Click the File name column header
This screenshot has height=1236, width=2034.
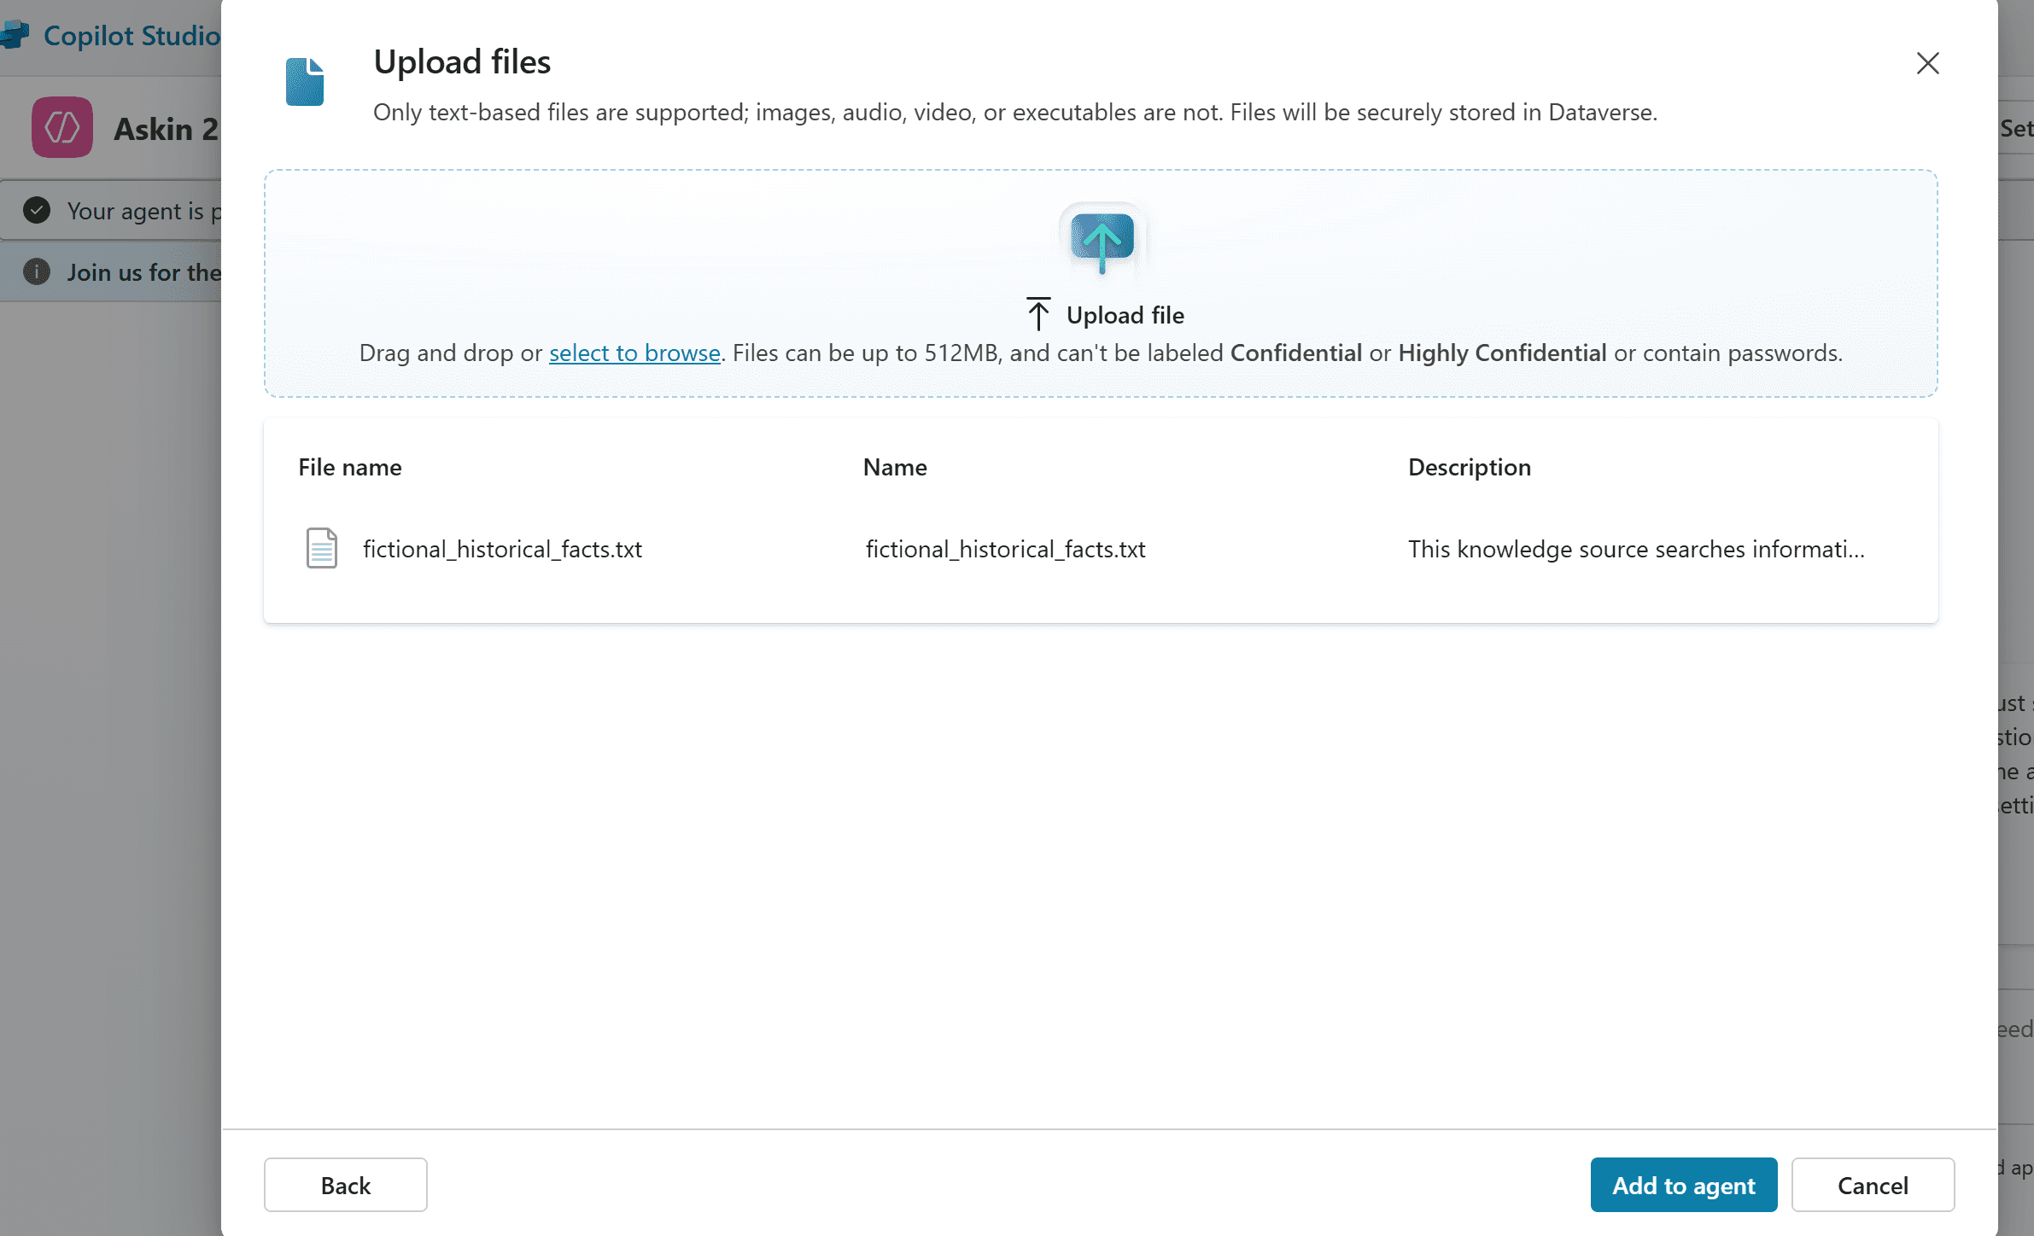click(349, 467)
